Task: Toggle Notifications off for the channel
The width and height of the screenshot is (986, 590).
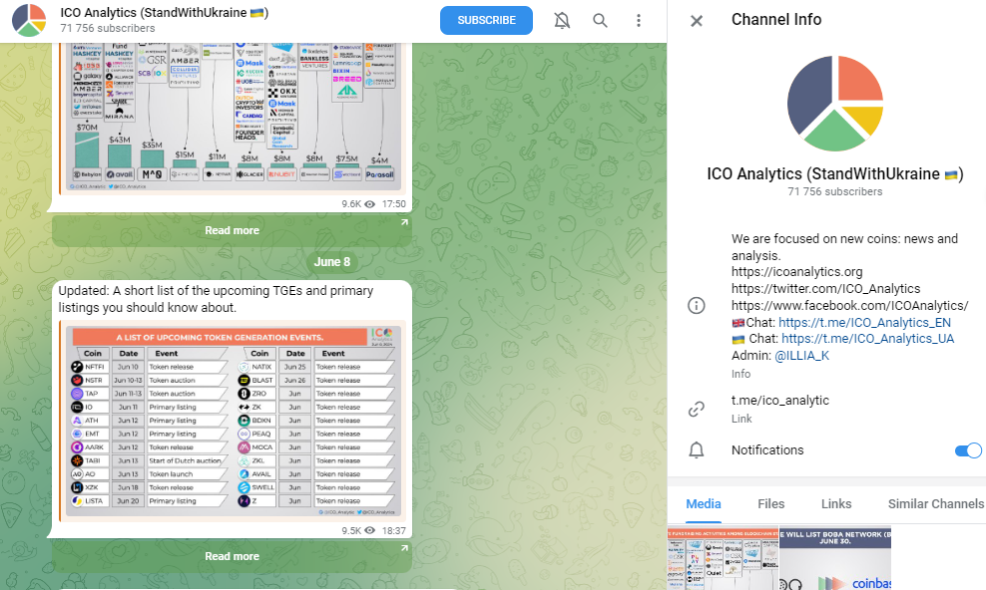Action: tap(967, 450)
